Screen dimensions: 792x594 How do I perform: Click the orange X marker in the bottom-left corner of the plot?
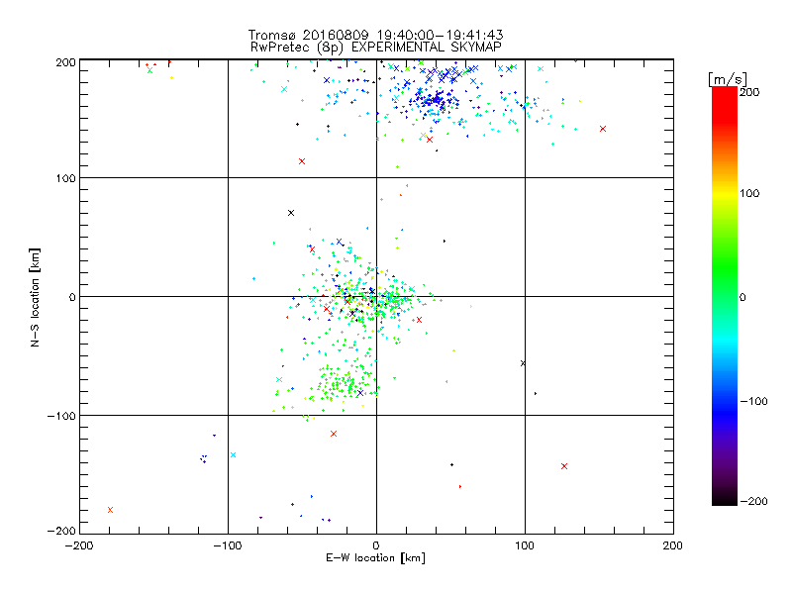pos(111,510)
